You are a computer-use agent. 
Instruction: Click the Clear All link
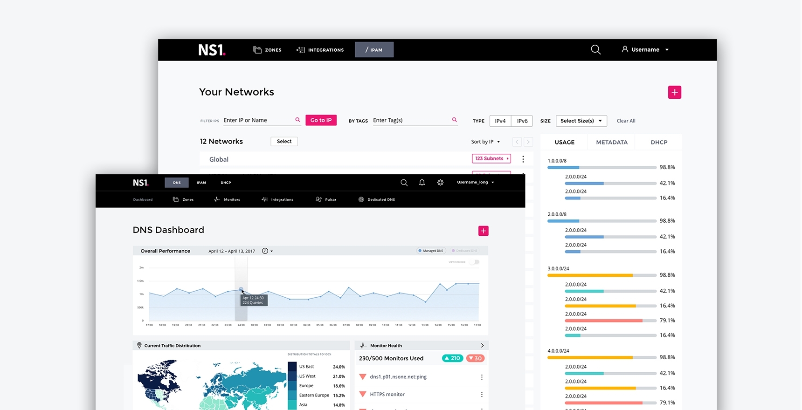[626, 121]
